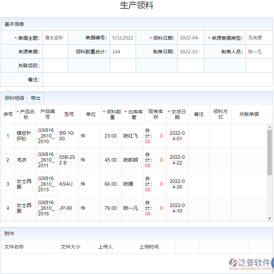Click product code GSB16_2610_2010

[46, 136]
